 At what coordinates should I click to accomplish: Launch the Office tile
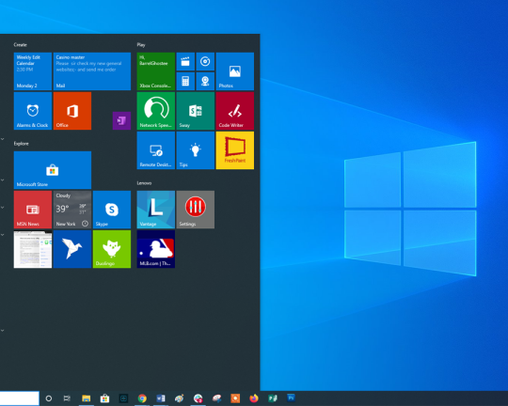(72, 111)
